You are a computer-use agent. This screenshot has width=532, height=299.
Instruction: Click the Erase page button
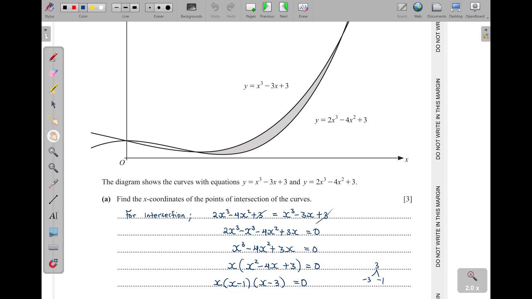(303, 10)
